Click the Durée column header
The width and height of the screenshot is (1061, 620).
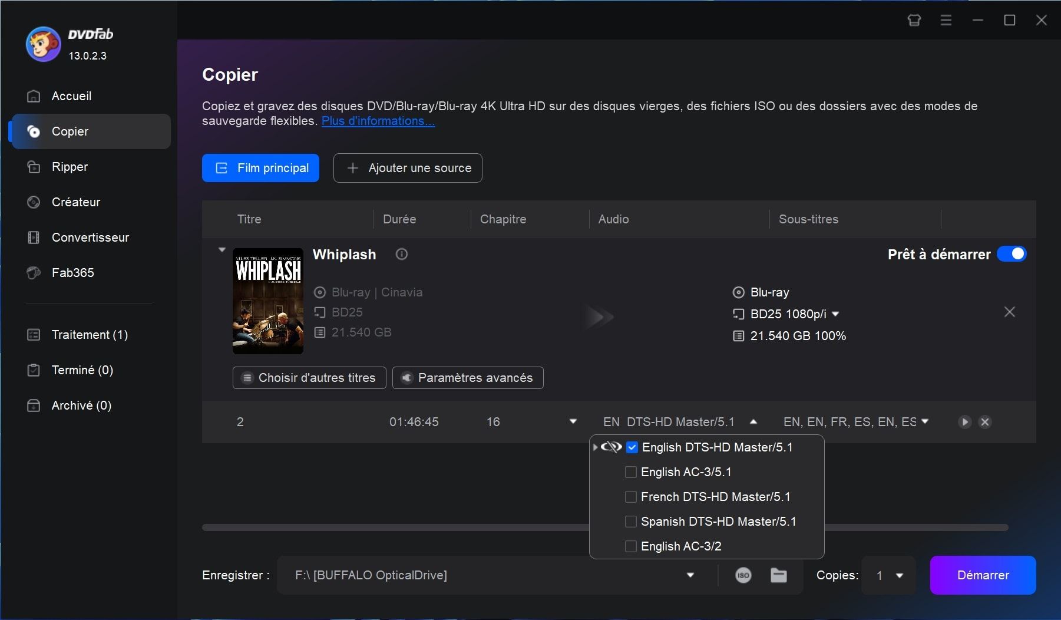(x=399, y=219)
